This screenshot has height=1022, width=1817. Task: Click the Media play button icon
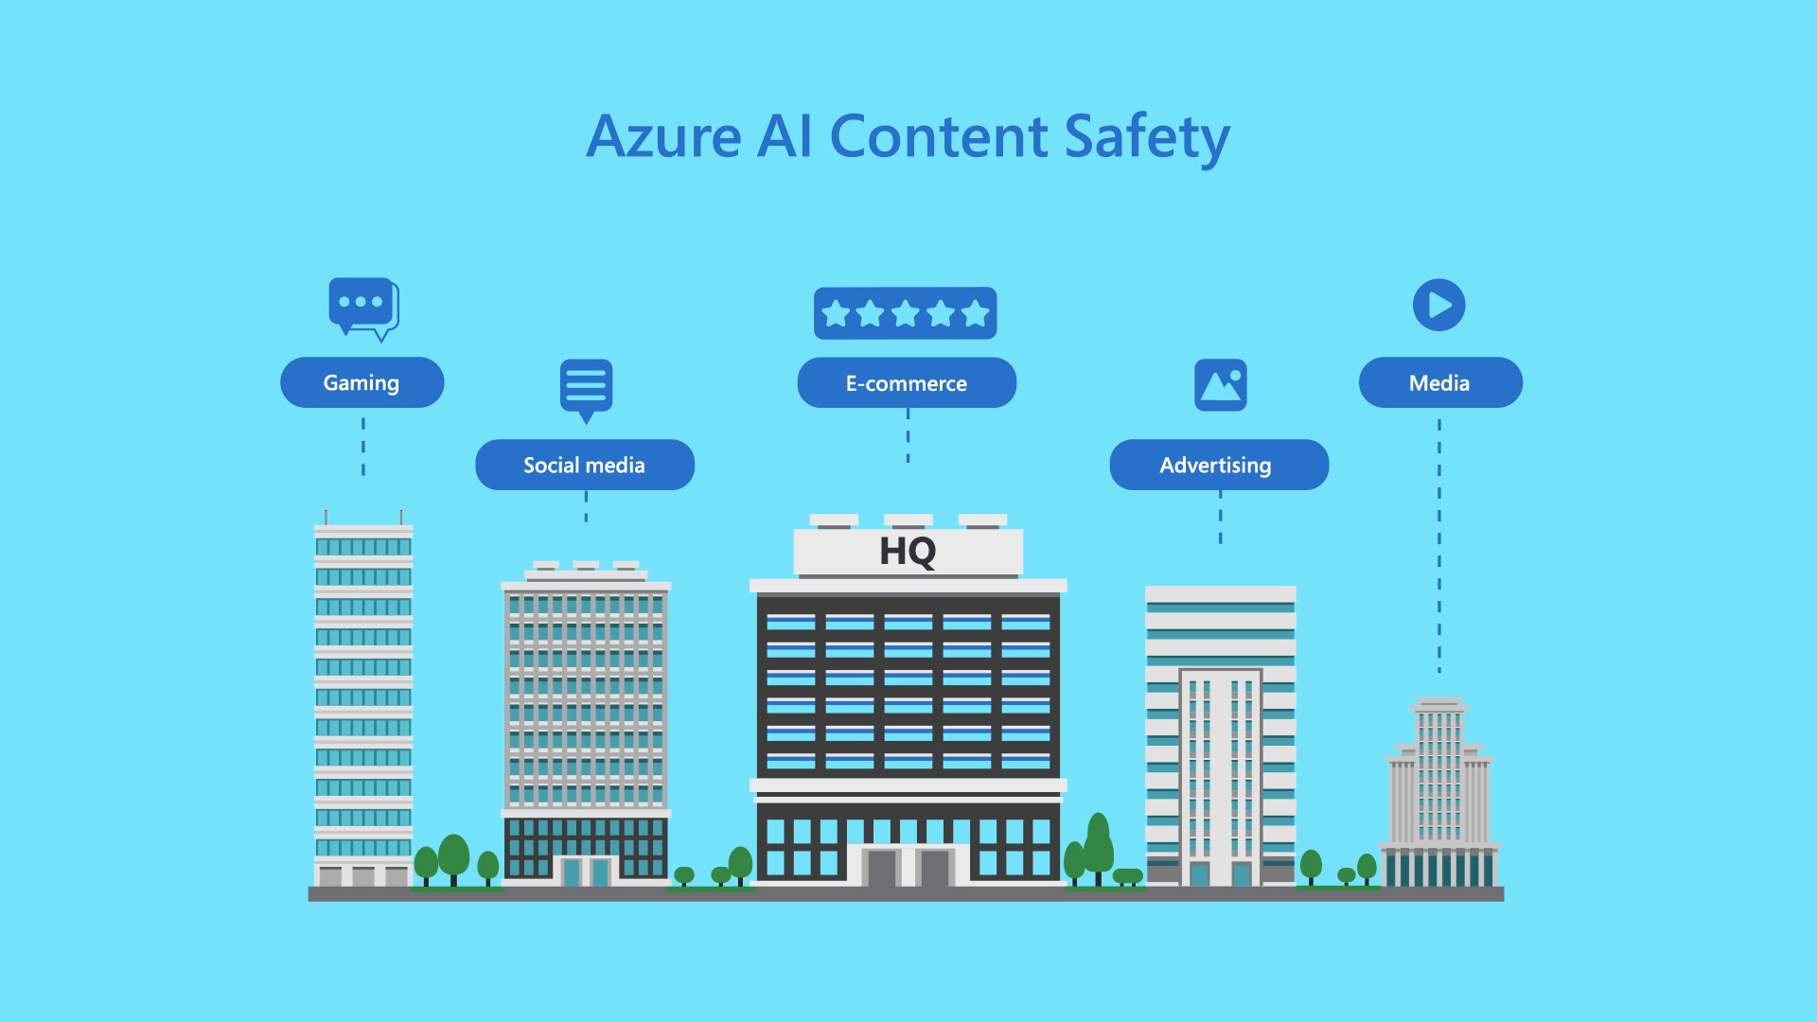pos(1438,303)
